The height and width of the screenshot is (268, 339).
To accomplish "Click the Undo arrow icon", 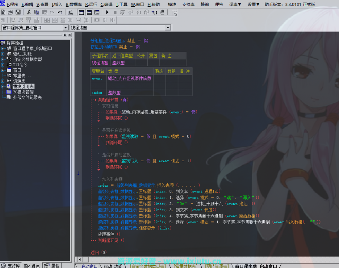I will click(60, 12).
